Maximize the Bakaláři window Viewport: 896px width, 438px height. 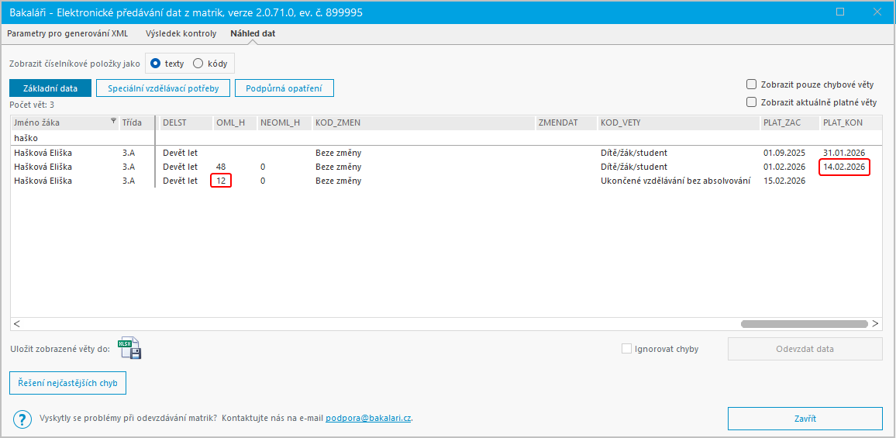(x=841, y=12)
